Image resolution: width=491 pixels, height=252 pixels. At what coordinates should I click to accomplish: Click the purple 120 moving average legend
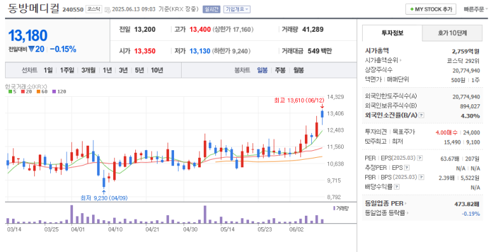[x=59, y=92]
